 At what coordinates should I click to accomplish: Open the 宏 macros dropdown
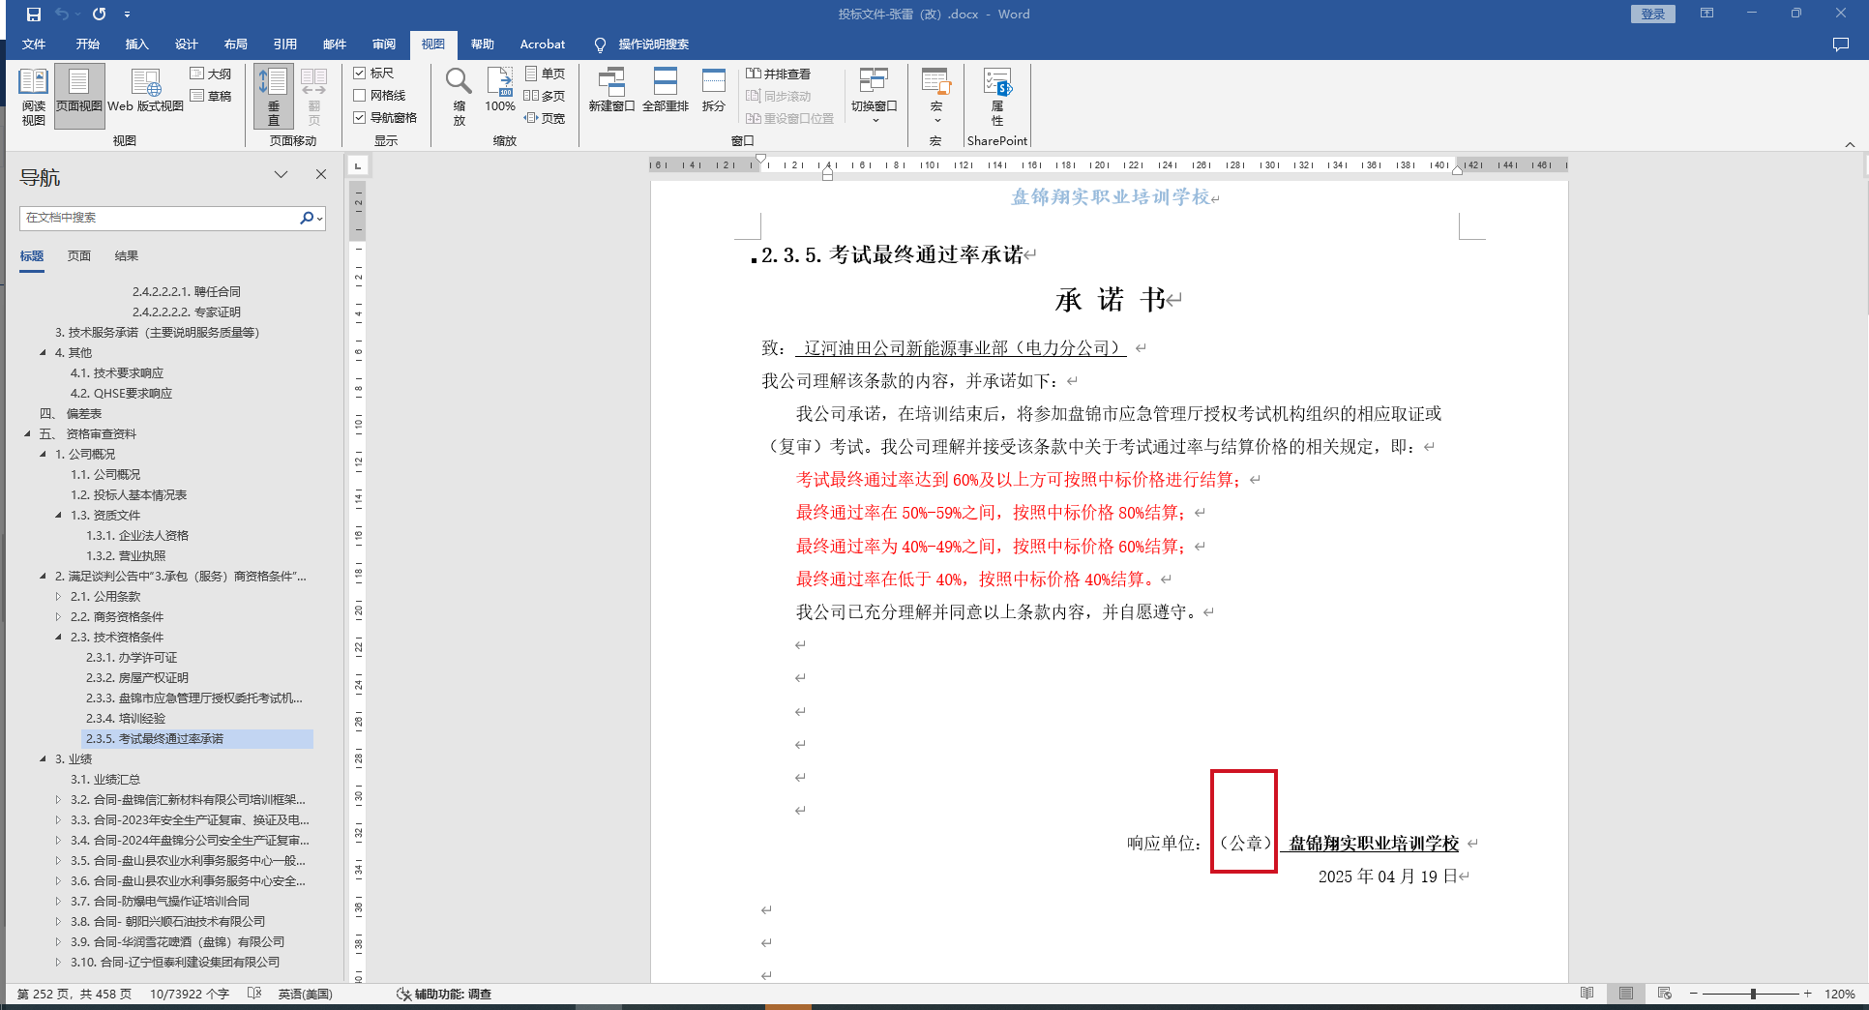[x=936, y=97]
